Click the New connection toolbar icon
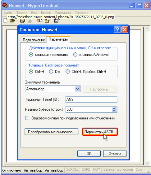The width and height of the screenshot is (151, 175). pos(5,20)
